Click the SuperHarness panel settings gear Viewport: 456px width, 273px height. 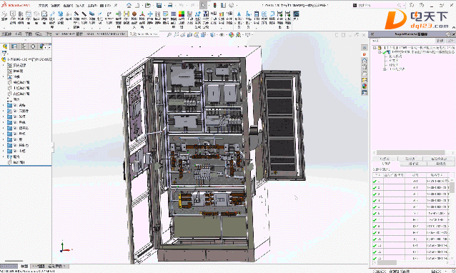[448, 34]
